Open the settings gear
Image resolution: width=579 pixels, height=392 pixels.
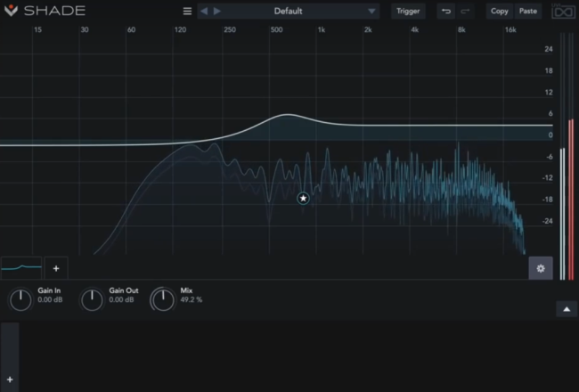pos(541,267)
